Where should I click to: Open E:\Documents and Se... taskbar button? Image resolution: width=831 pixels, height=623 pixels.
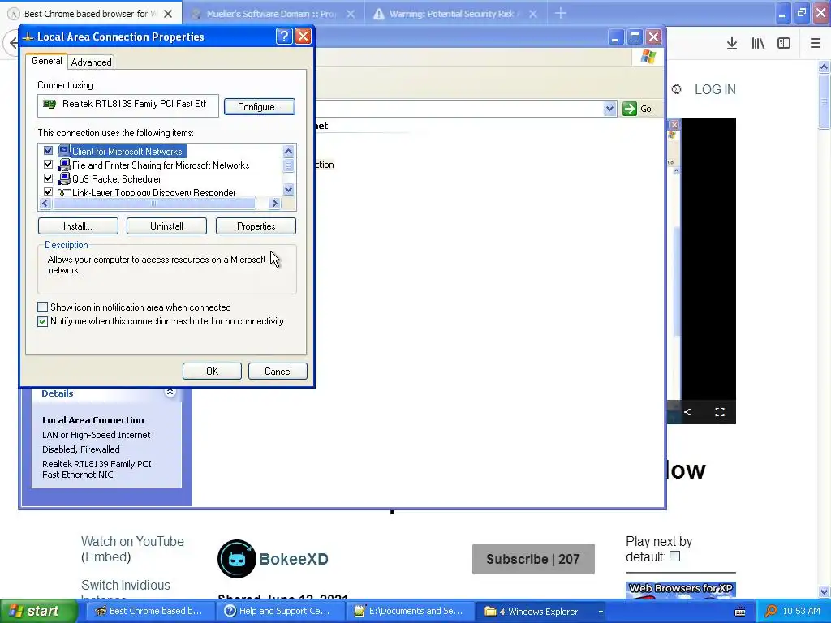[410, 612]
